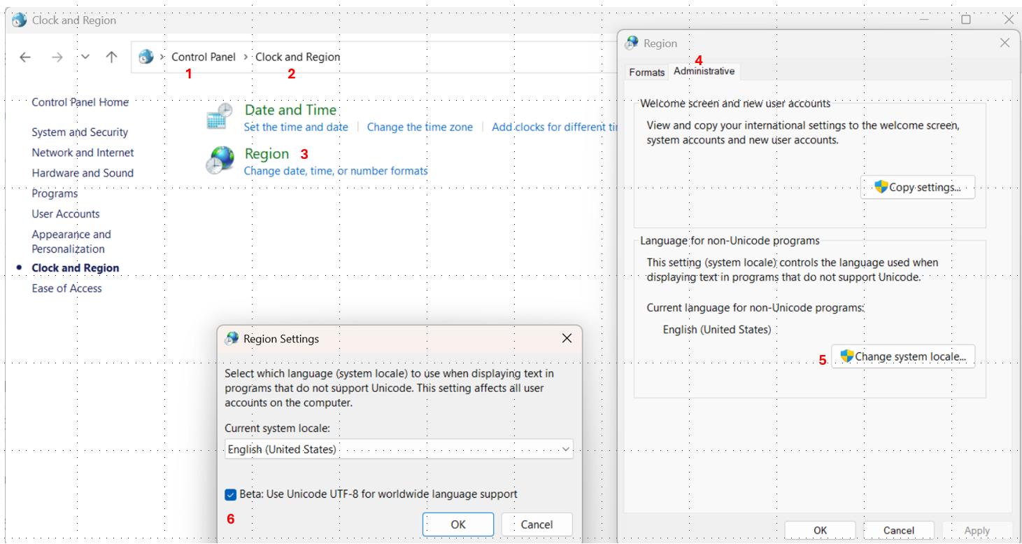Click the Date and Time calendar icon
The height and width of the screenshot is (544, 1022).
pos(220,116)
